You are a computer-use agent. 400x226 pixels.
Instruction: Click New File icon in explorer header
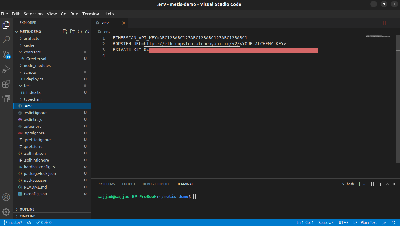pyautogui.click(x=65, y=32)
